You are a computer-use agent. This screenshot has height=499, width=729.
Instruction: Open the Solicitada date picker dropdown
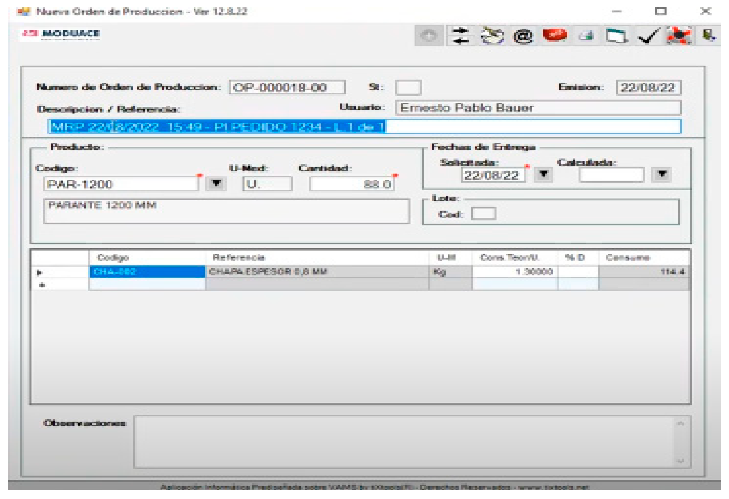543,174
